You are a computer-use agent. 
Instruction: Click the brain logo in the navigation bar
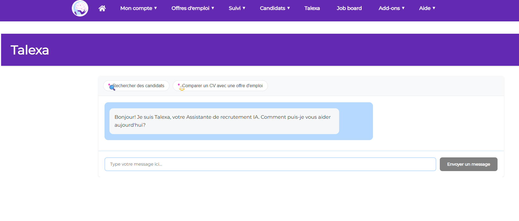(x=80, y=8)
